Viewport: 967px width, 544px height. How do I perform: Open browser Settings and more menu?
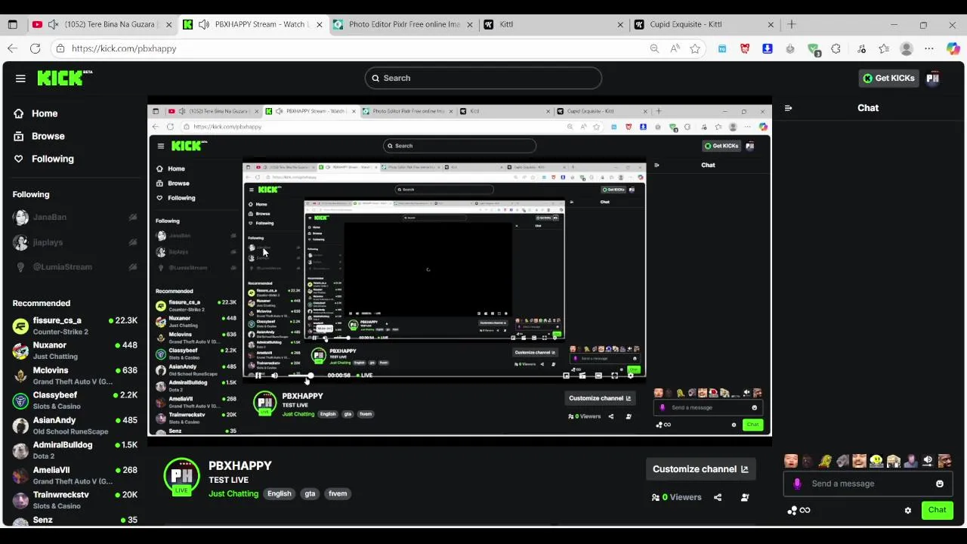tap(929, 48)
